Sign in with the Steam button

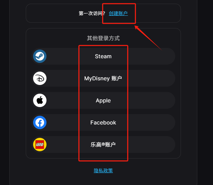103,56
